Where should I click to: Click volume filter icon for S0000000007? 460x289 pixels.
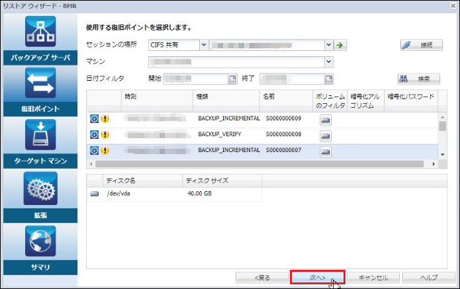pyautogui.click(x=326, y=152)
